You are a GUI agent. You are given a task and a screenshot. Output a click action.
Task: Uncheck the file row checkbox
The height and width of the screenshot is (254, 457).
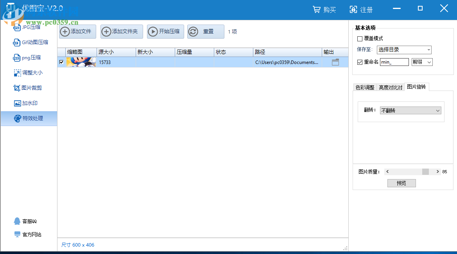click(61, 62)
